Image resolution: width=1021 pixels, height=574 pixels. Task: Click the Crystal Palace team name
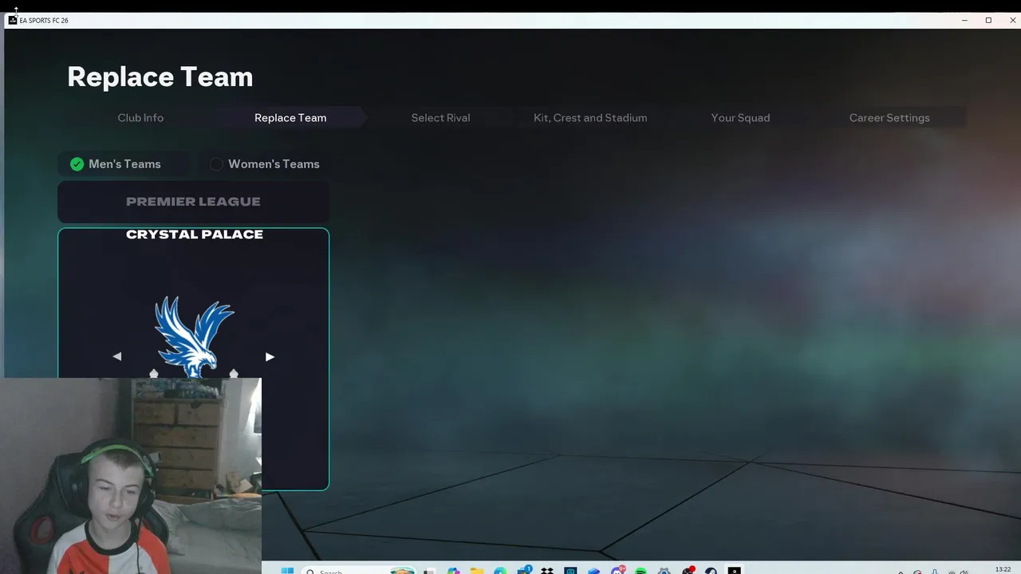coord(195,234)
